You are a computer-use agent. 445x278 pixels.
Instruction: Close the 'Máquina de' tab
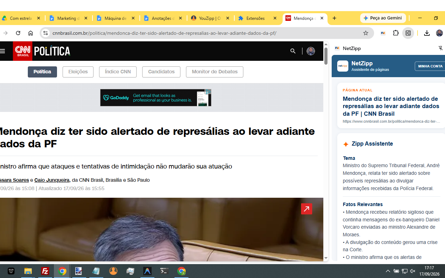(x=133, y=18)
